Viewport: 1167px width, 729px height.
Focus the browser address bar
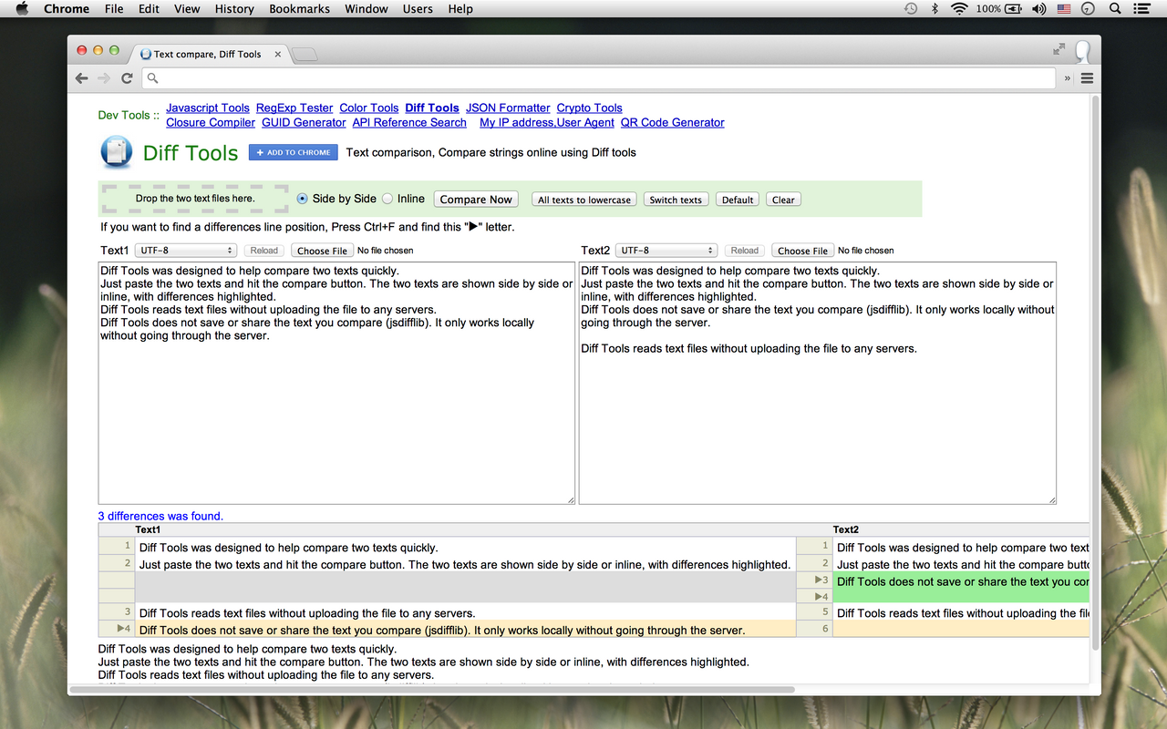click(599, 78)
